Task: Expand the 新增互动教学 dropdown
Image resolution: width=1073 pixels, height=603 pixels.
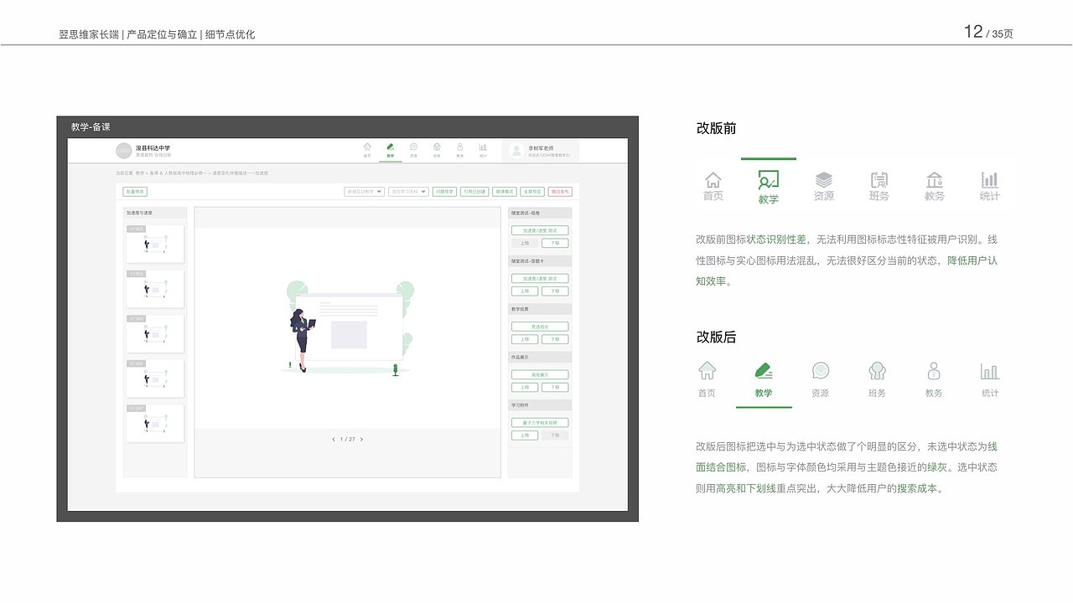Action: (363, 191)
